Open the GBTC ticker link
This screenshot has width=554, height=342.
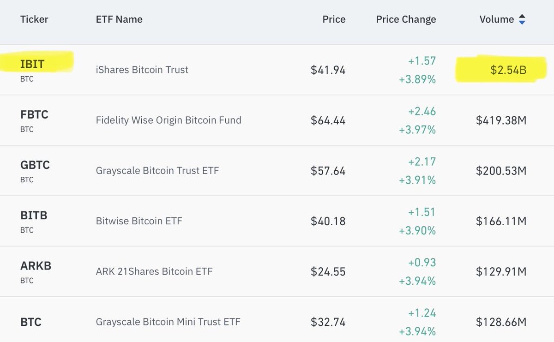click(35, 165)
